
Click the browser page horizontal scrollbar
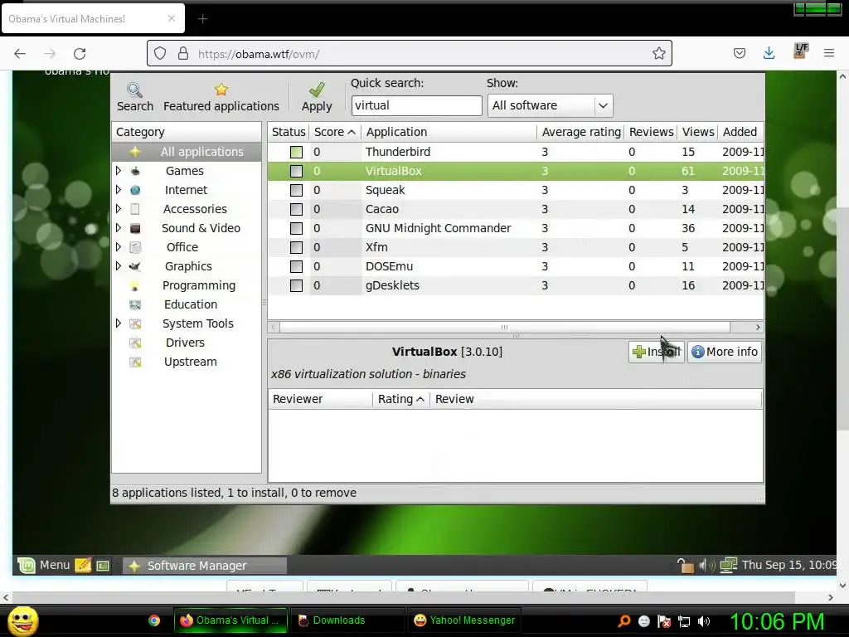(x=404, y=597)
